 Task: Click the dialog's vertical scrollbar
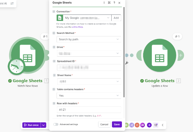tap(124, 52)
